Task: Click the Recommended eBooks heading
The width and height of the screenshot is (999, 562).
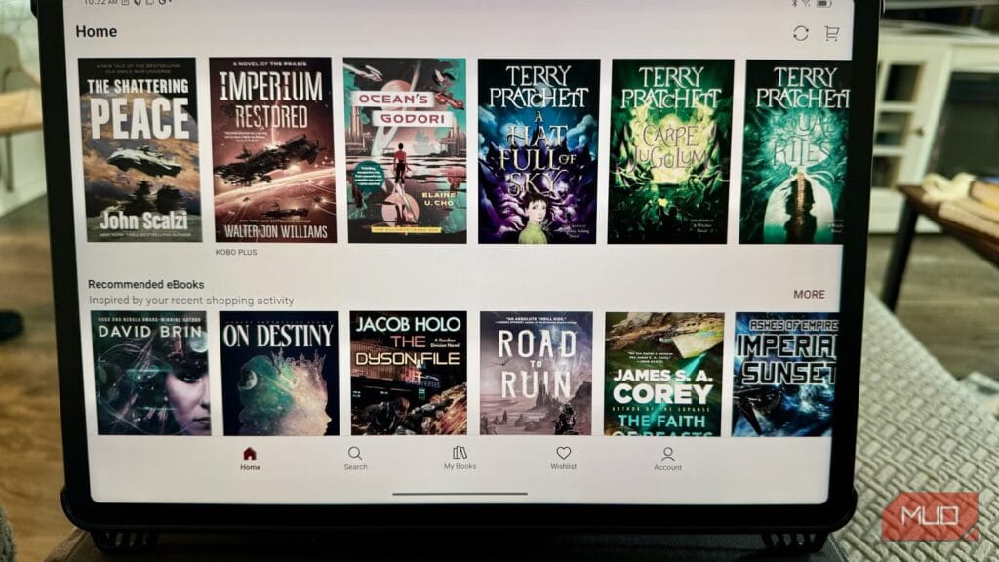Action: pos(146,284)
